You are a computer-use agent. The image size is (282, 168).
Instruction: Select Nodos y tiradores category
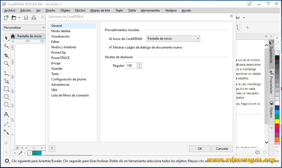click(64, 47)
